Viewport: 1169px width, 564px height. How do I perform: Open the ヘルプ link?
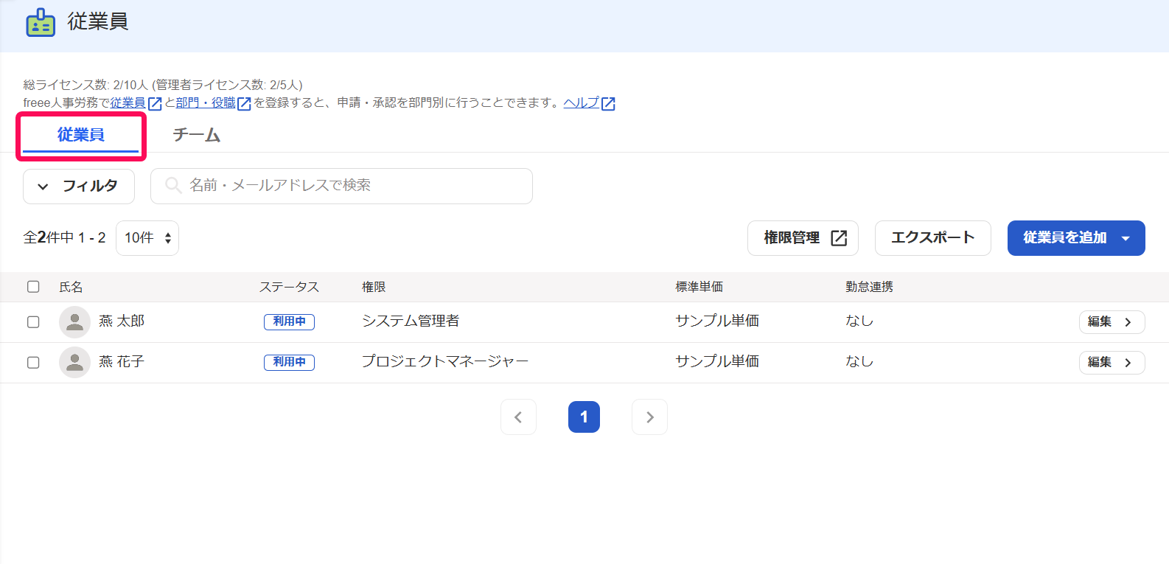click(x=582, y=103)
